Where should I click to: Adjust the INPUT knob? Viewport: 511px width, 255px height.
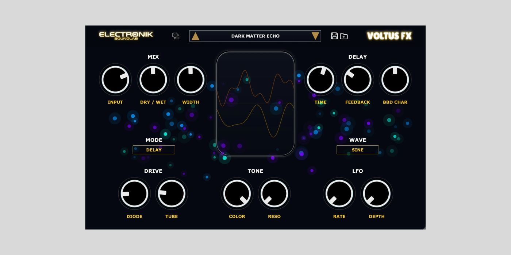tap(116, 79)
